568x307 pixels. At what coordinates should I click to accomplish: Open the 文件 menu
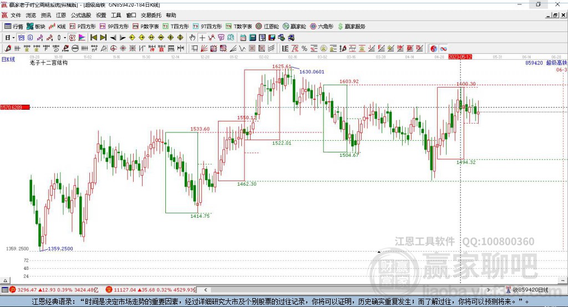point(16,15)
